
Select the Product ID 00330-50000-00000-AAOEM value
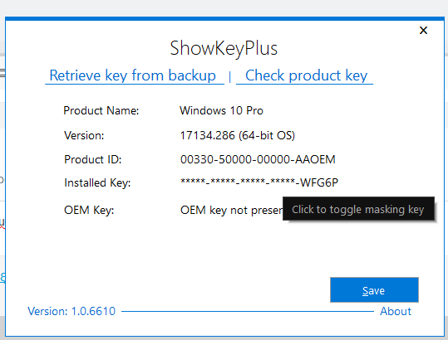click(x=258, y=159)
